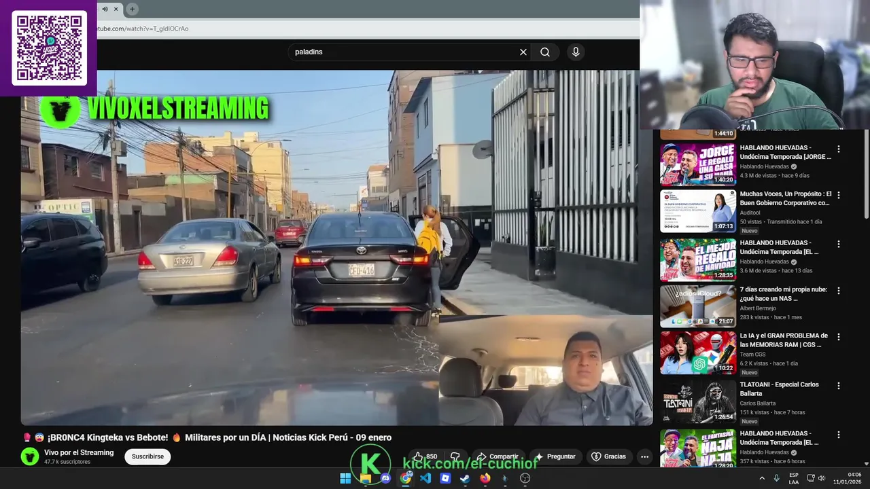Mute the tab using the speaker icon in tab strip
This screenshot has height=489, width=870.
tap(105, 9)
